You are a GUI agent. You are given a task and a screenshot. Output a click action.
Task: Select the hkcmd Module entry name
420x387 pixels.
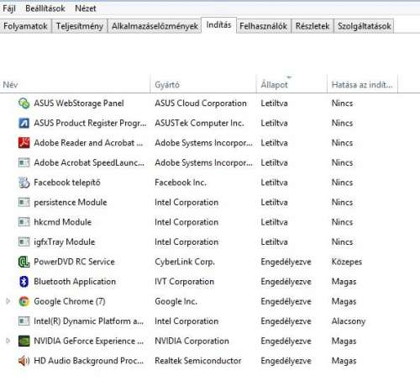(x=62, y=222)
